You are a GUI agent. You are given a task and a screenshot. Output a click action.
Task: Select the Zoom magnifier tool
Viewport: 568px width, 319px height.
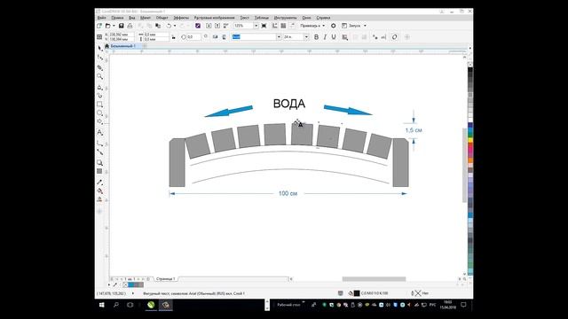(100, 76)
